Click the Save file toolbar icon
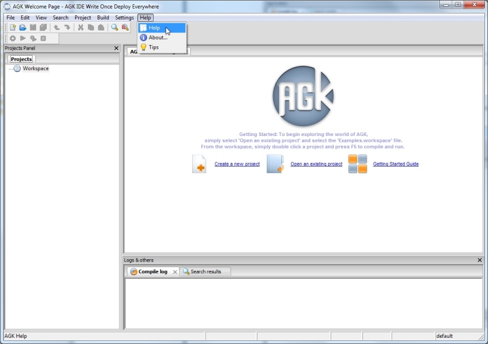The height and width of the screenshot is (344, 488). pyautogui.click(x=33, y=27)
